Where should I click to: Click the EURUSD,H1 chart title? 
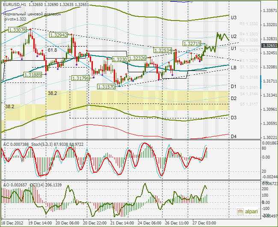pyautogui.click(x=15, y=5)
